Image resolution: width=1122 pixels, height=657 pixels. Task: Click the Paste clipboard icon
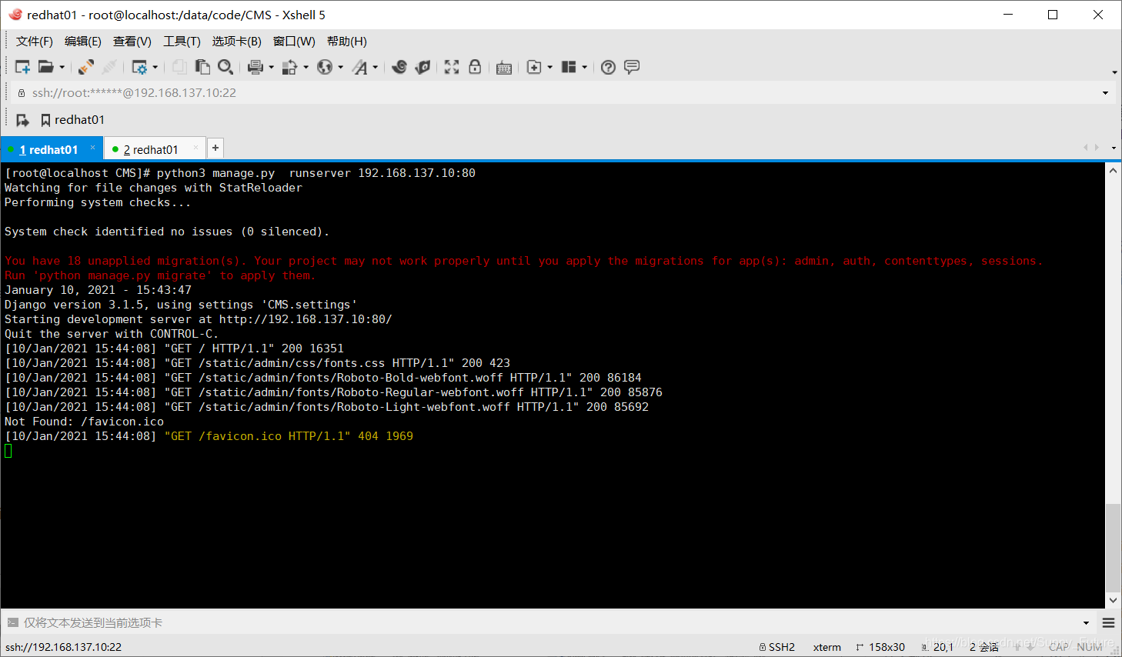pos(202,67)
